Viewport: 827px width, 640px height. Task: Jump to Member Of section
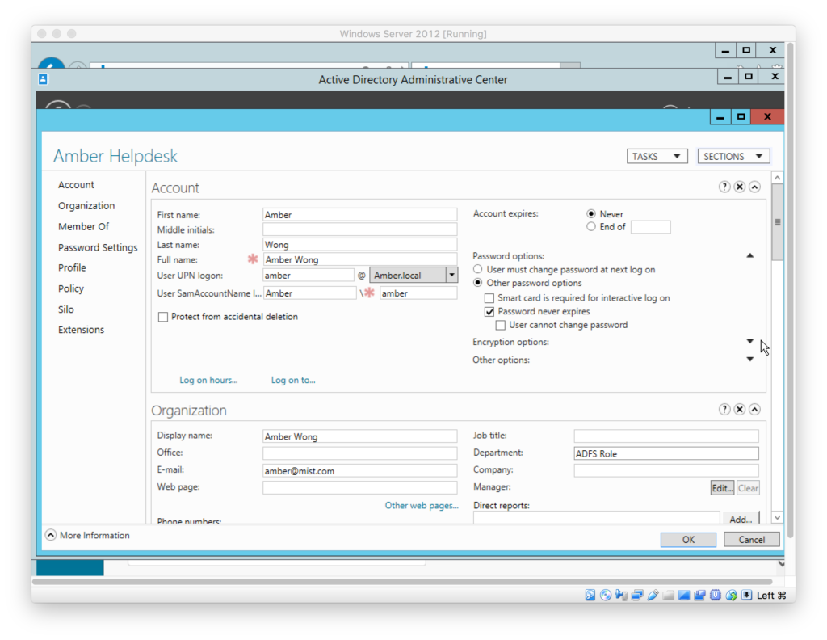point(83,226)
